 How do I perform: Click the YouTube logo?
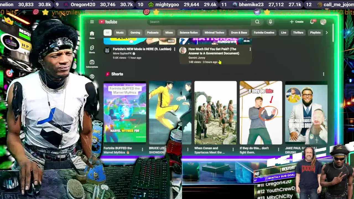point(108,22)
